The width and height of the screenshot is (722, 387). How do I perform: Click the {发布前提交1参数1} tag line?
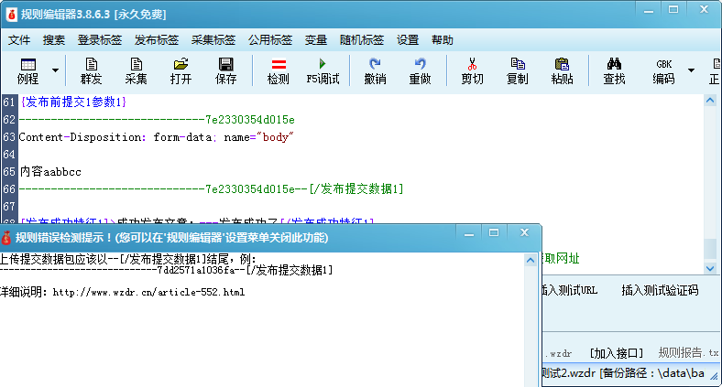click(73, 102)
